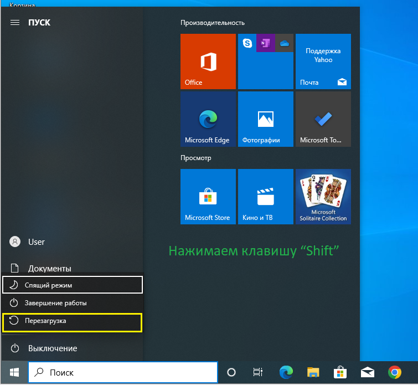Select Спящий режим in the power menu
418x385 pixels.
coord(73,285)
